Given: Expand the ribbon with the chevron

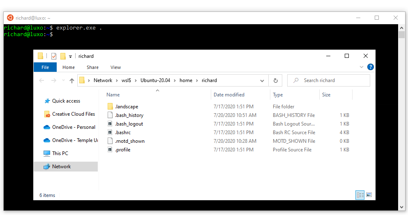Looking at the screenshot, I should (362, 67).
